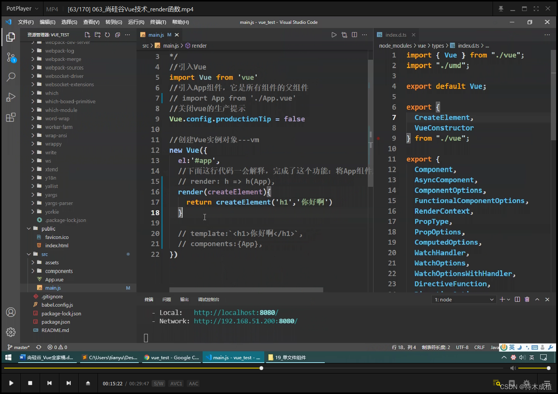Go to previous video in PotPlayer
The image size is (558, 394).
tap(50, 383)
